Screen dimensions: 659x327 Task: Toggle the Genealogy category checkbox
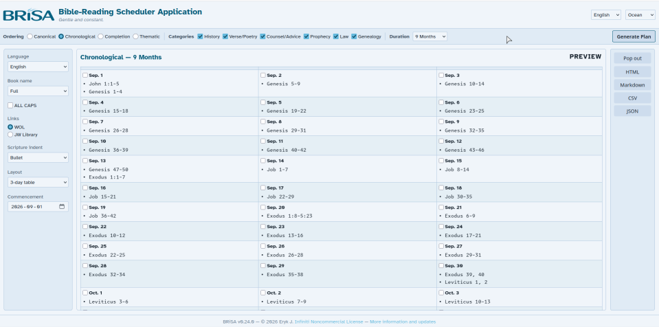point(354,36)
